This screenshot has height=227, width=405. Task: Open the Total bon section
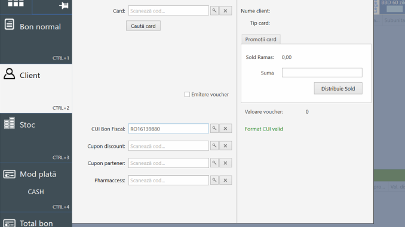click(36, 220)
